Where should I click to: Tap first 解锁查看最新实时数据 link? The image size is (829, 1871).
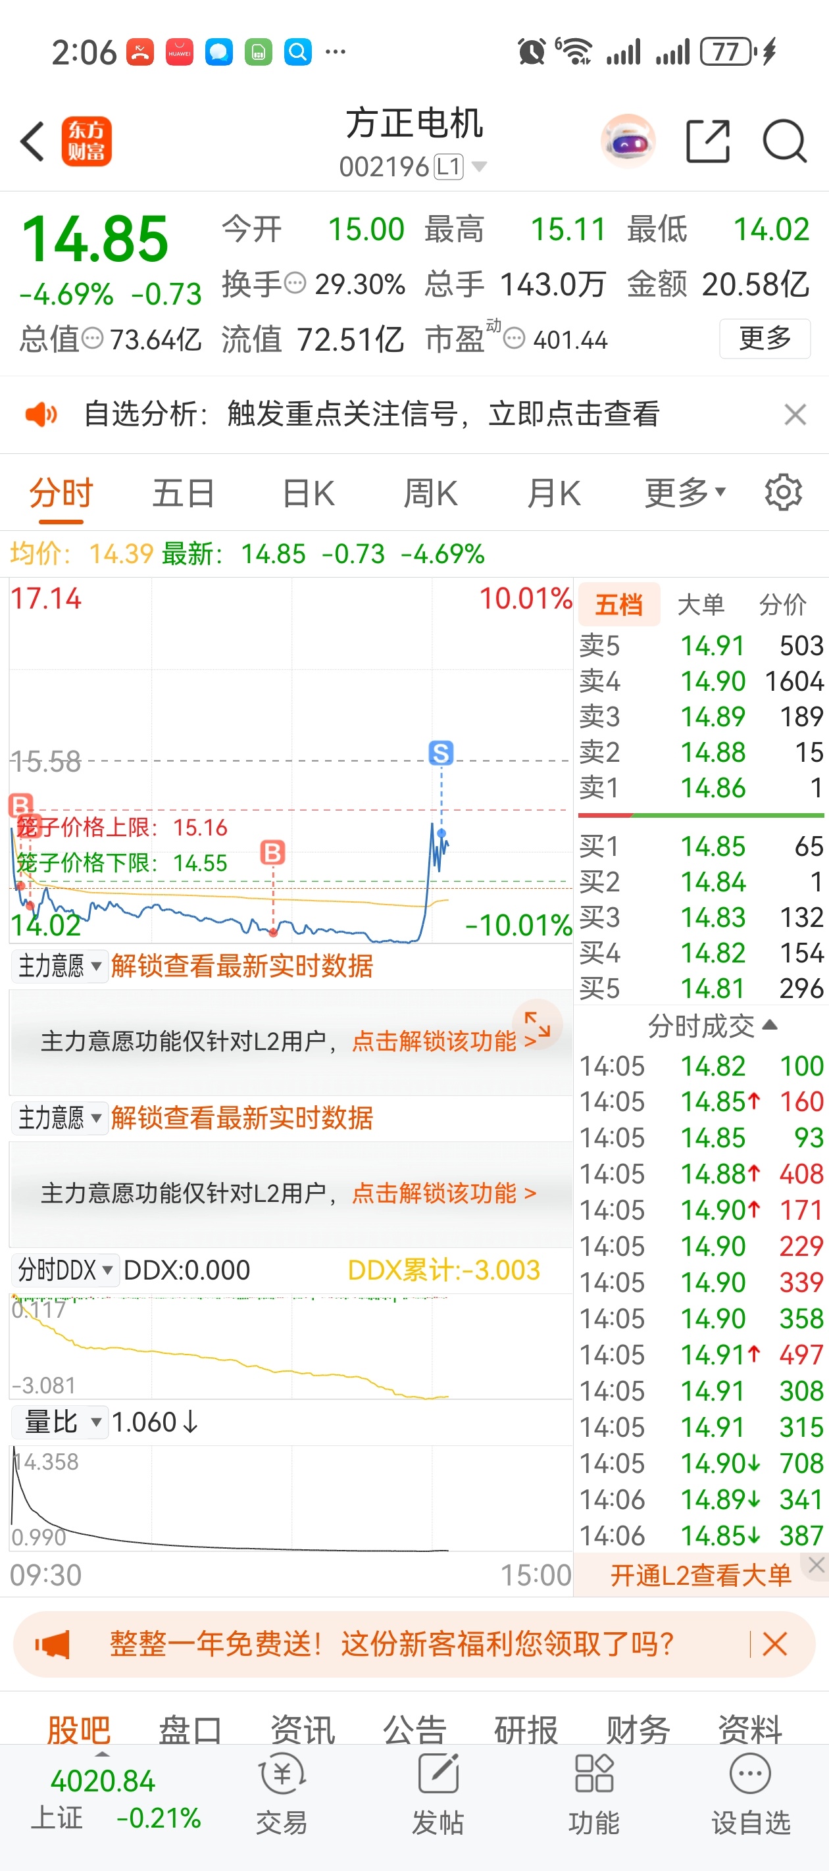pyautogui.click(x=242, y=966)
